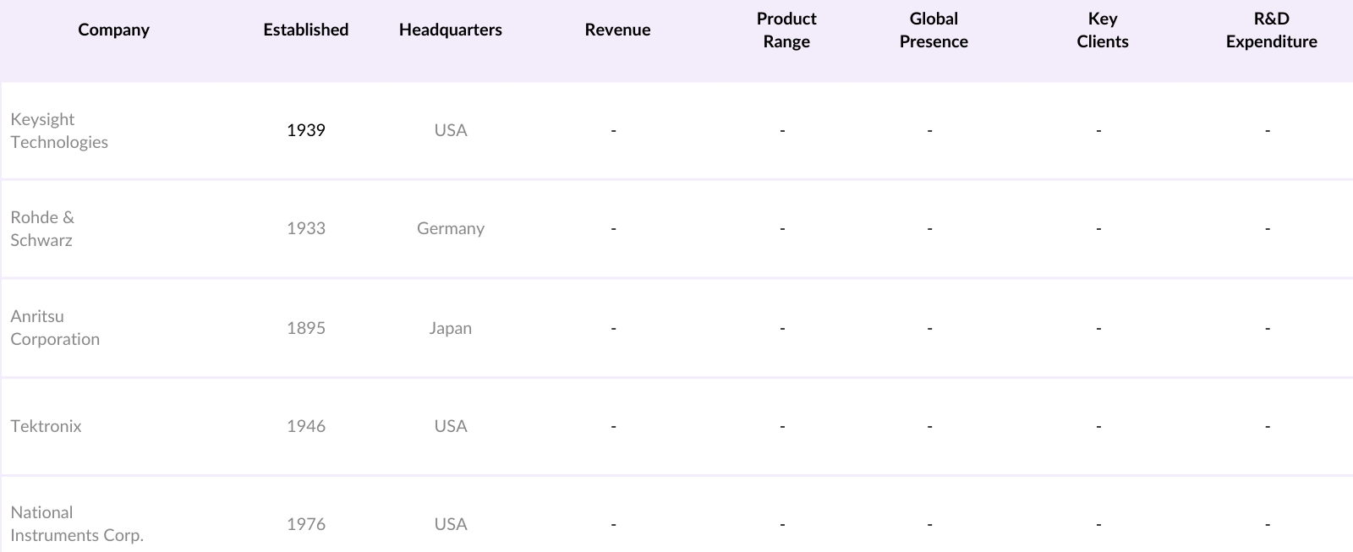
Task: Click the 1939 established year cell
Action: 305,130
